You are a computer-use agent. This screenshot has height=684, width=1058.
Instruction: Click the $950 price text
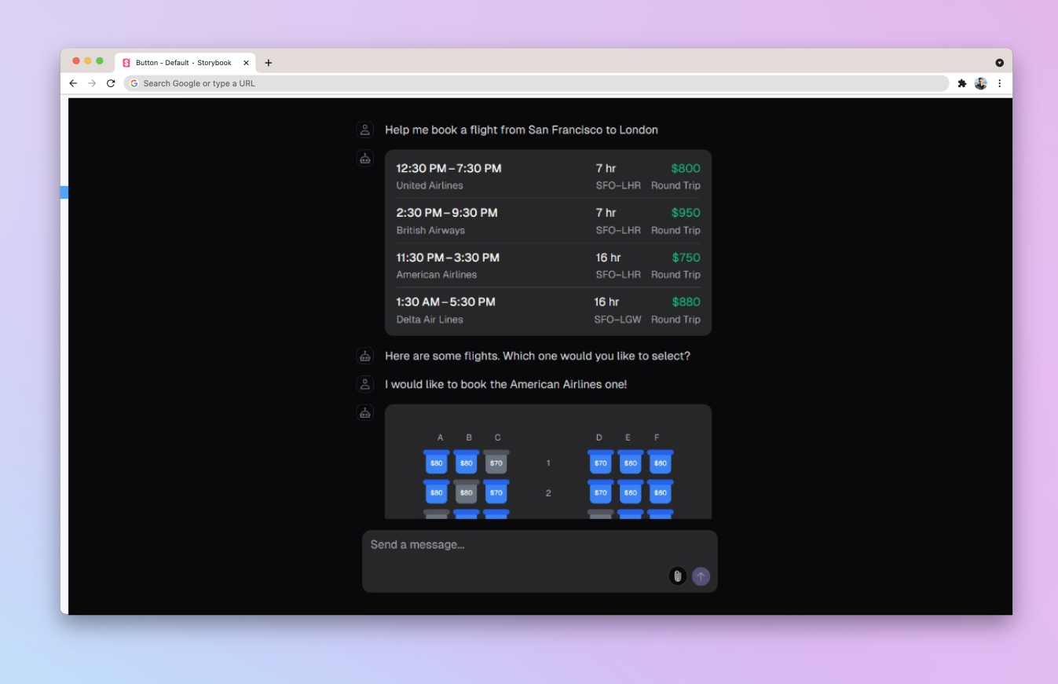point(686,213)
